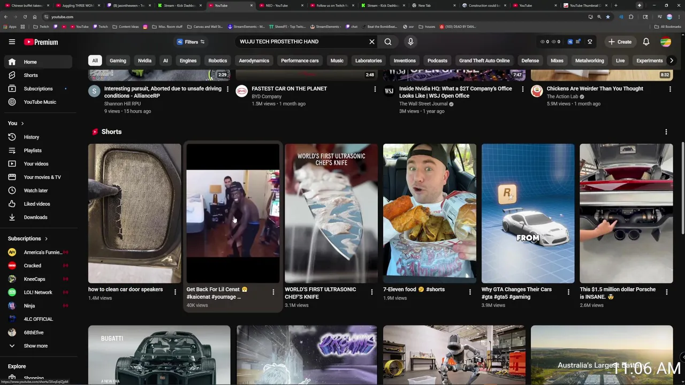Click the address bar with youtube.com

tap(316, 17)
